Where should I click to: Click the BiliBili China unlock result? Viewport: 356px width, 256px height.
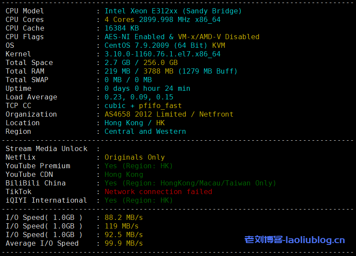tap(190, 183)
